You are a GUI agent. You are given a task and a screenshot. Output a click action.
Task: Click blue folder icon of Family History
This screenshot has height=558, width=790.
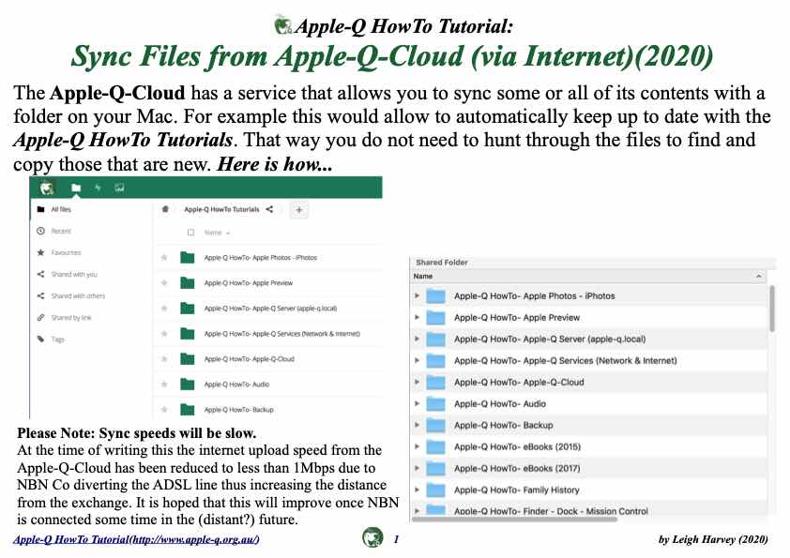[x=435, y=490]
